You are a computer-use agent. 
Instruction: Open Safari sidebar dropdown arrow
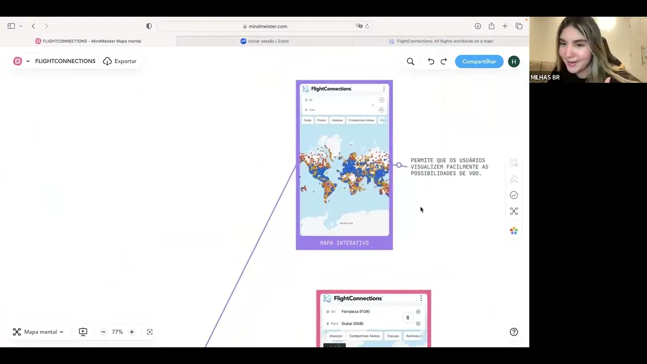(x=21, y=26)
